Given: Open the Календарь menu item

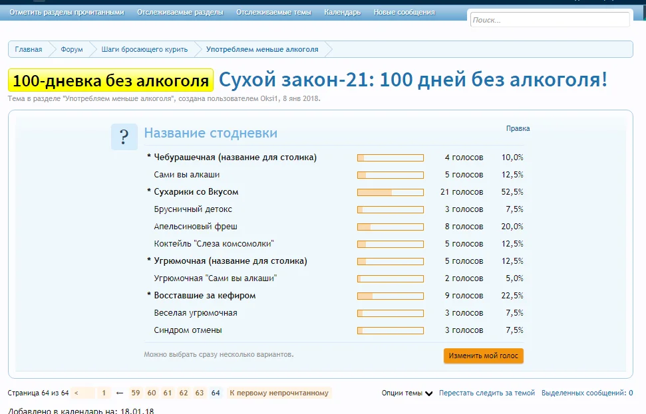Looking at the screenshot, I should click(x=342, y=12).
